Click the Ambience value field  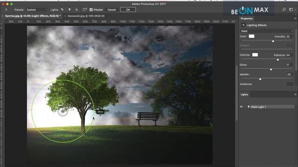pyautogui.click(x=289, y=84)
